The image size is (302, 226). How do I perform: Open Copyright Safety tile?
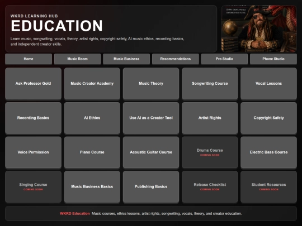(x=268, y=118)
